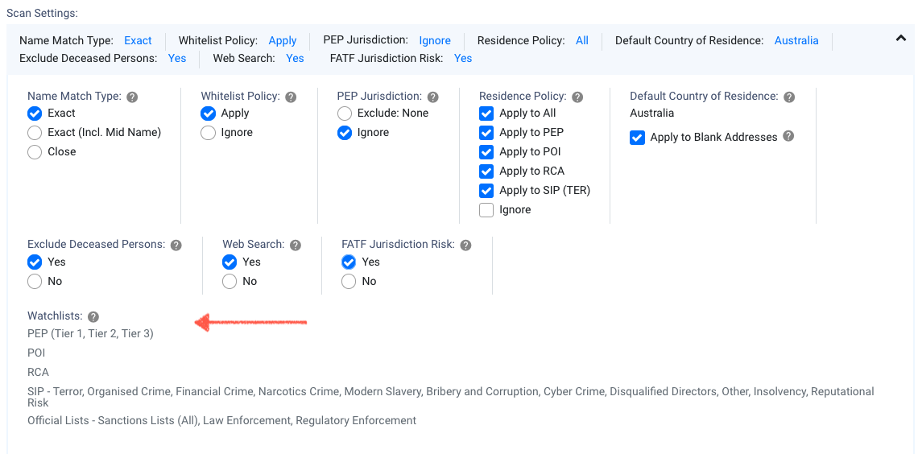This screenshot has width=918, height=454.
Task: Toggle the Apply to RCA checkbox
Action: coord(486,171)
